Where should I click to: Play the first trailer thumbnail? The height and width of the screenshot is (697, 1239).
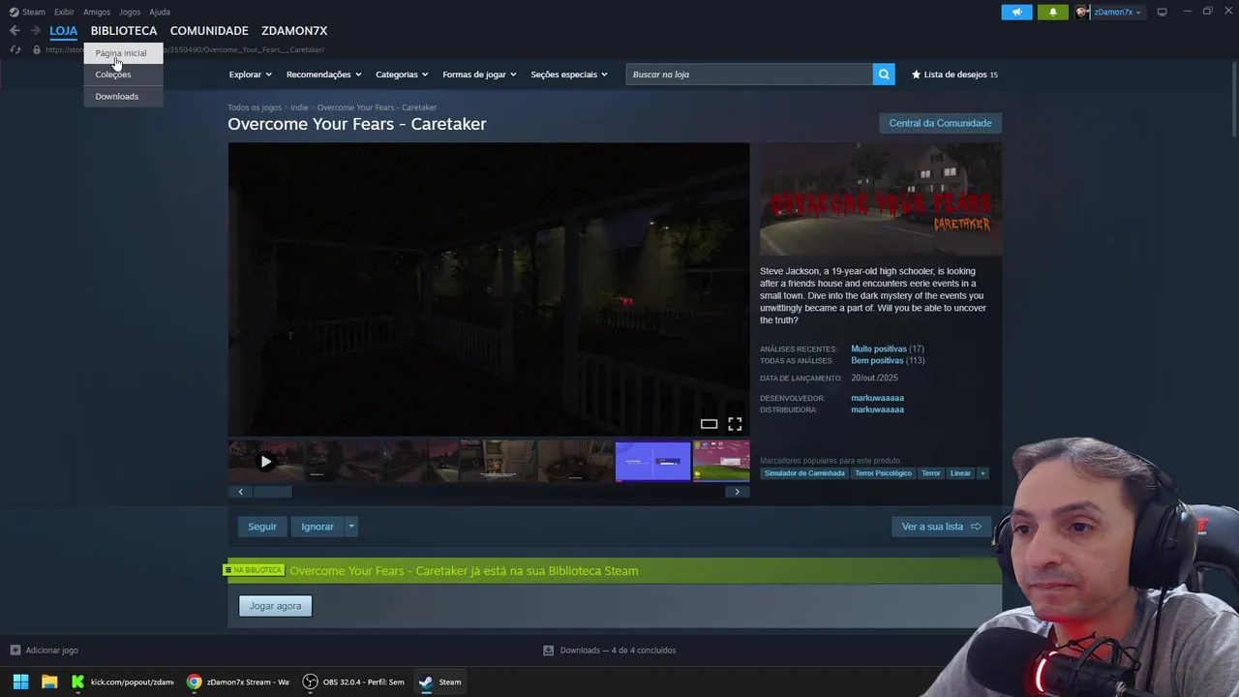(266, 462)
